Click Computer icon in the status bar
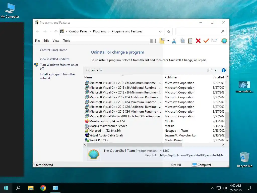The height and width of the screenshot is (193, 257). coord(195,165)
